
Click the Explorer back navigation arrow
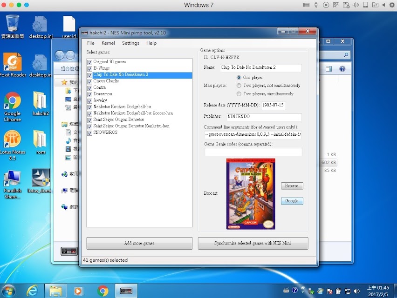click(60, 55)
